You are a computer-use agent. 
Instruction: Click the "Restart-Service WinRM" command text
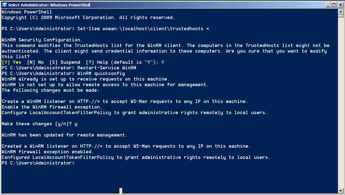pos(107,68)
